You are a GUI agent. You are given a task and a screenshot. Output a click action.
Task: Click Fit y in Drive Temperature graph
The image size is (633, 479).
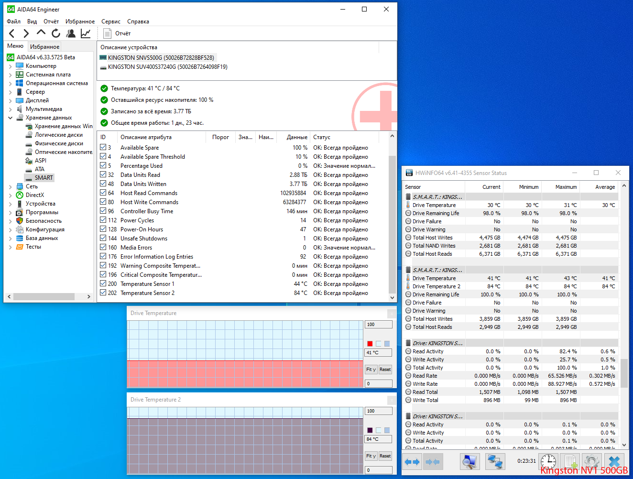371,370
